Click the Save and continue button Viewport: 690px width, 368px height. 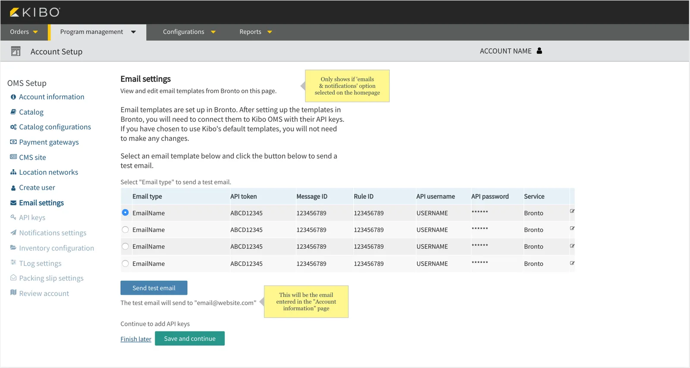point(190,338)
